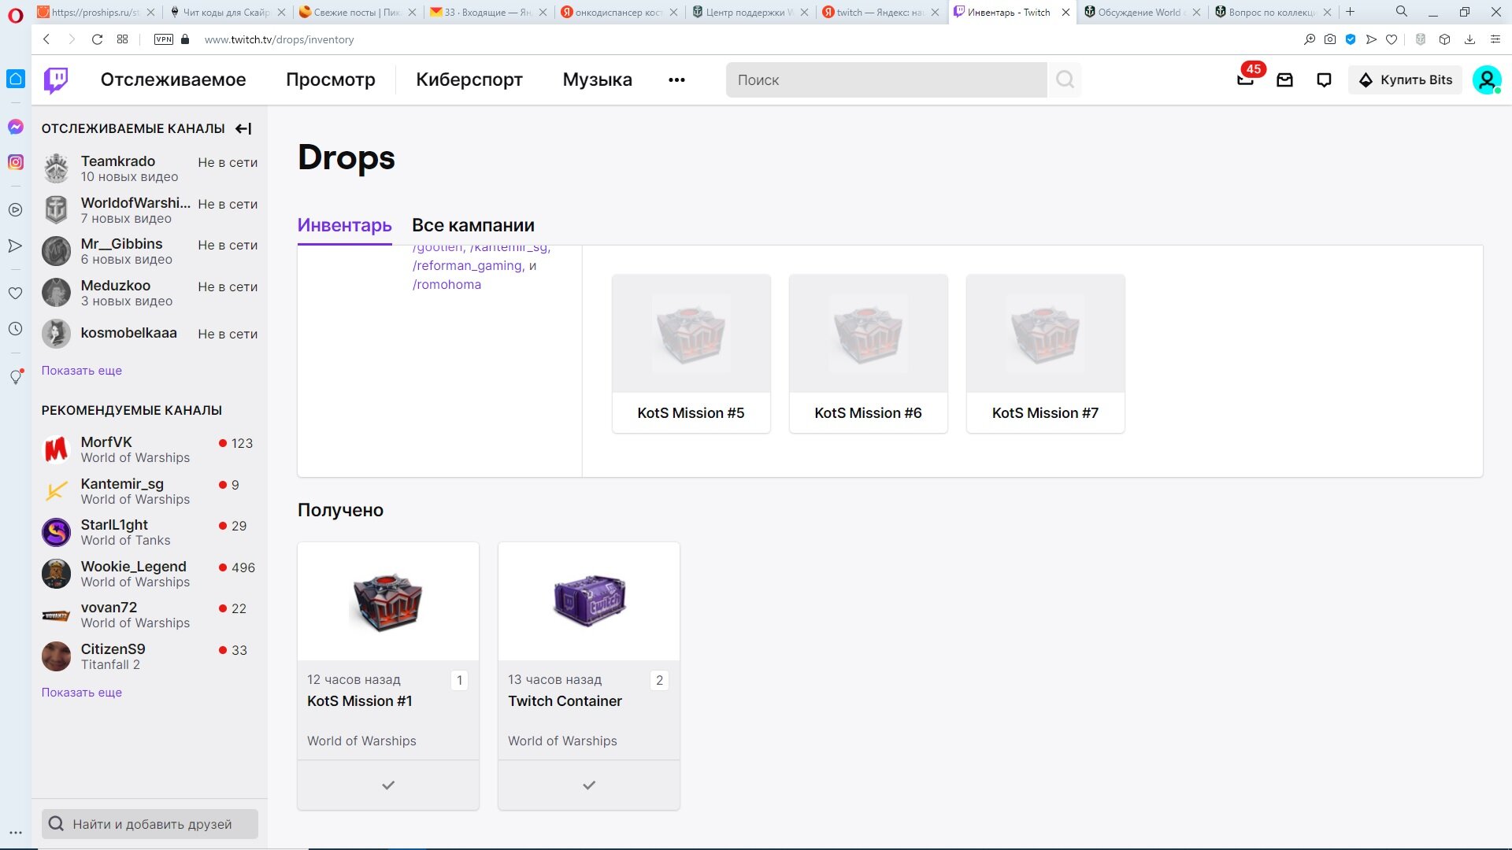The width and height of the screenshot is (1512, 850).
Task: Open the Twitch home logo
Action: coord(56,79)
